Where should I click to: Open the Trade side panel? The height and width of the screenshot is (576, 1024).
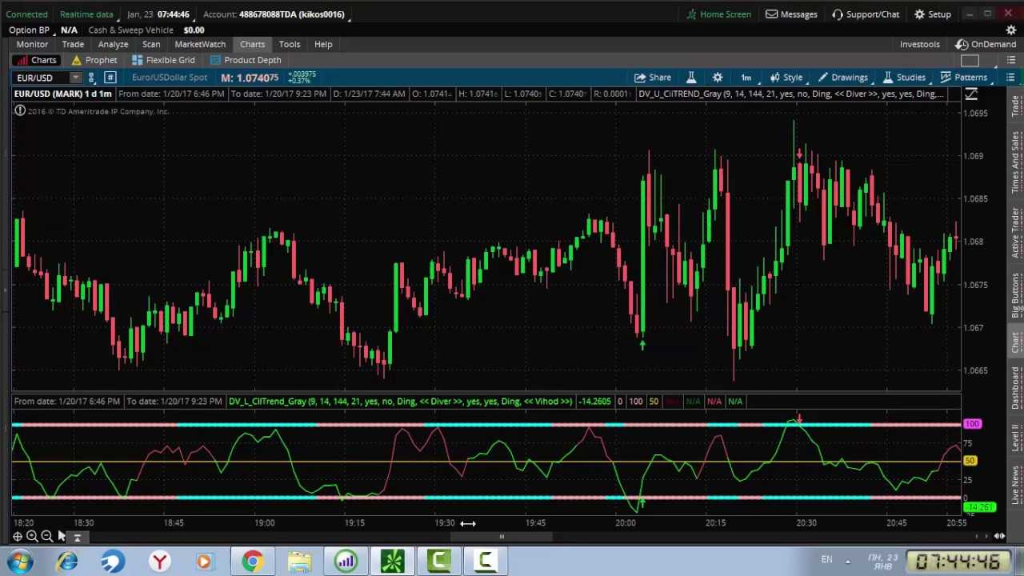click(1016, 106)
